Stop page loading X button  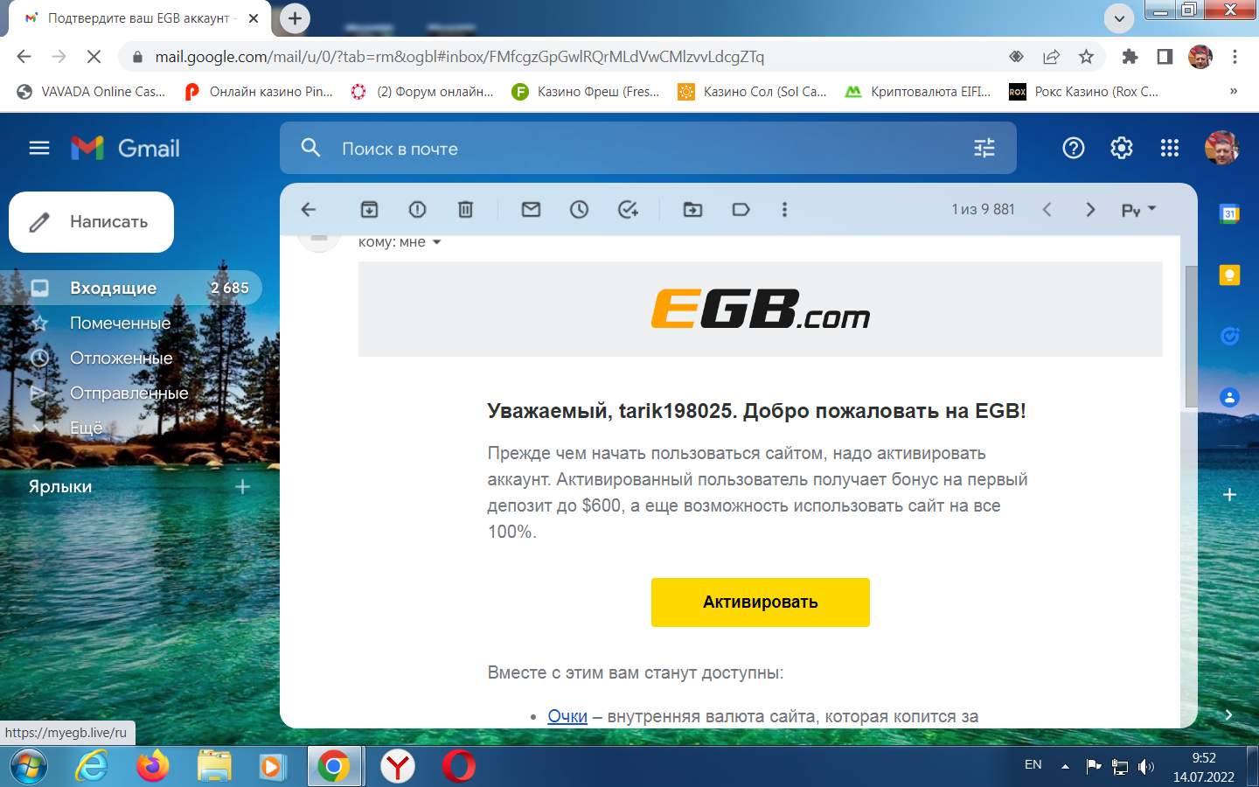(94, 57)
